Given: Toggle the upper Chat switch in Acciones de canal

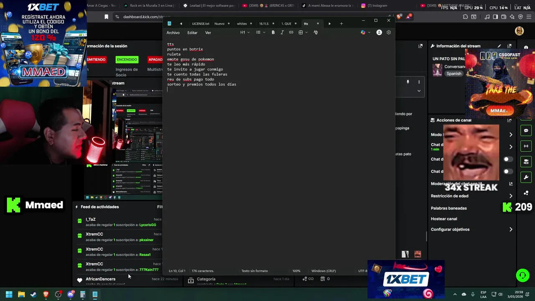Looking at the screenshot, I should pyautogui.click(x=508, y=159).
